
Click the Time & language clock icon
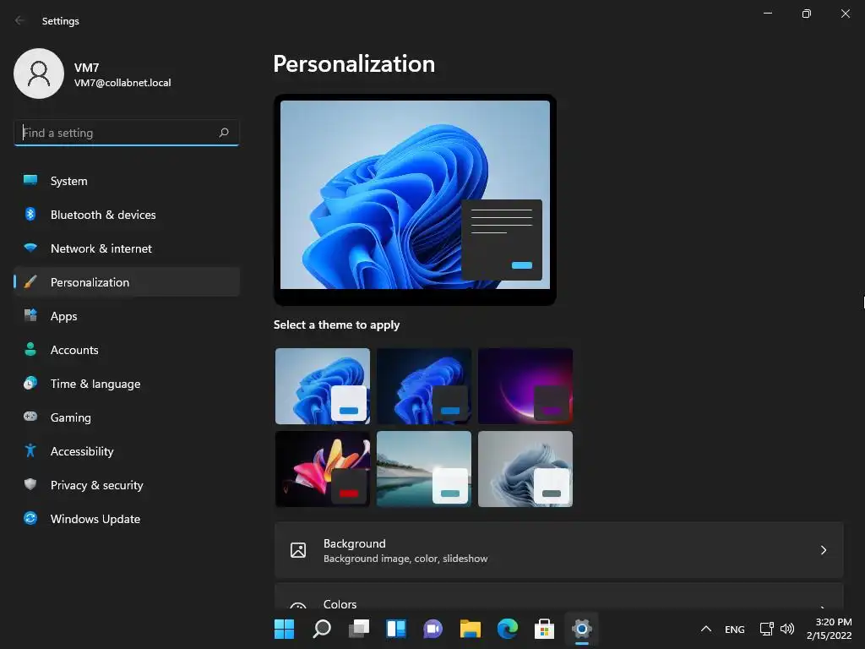(30, 383)
